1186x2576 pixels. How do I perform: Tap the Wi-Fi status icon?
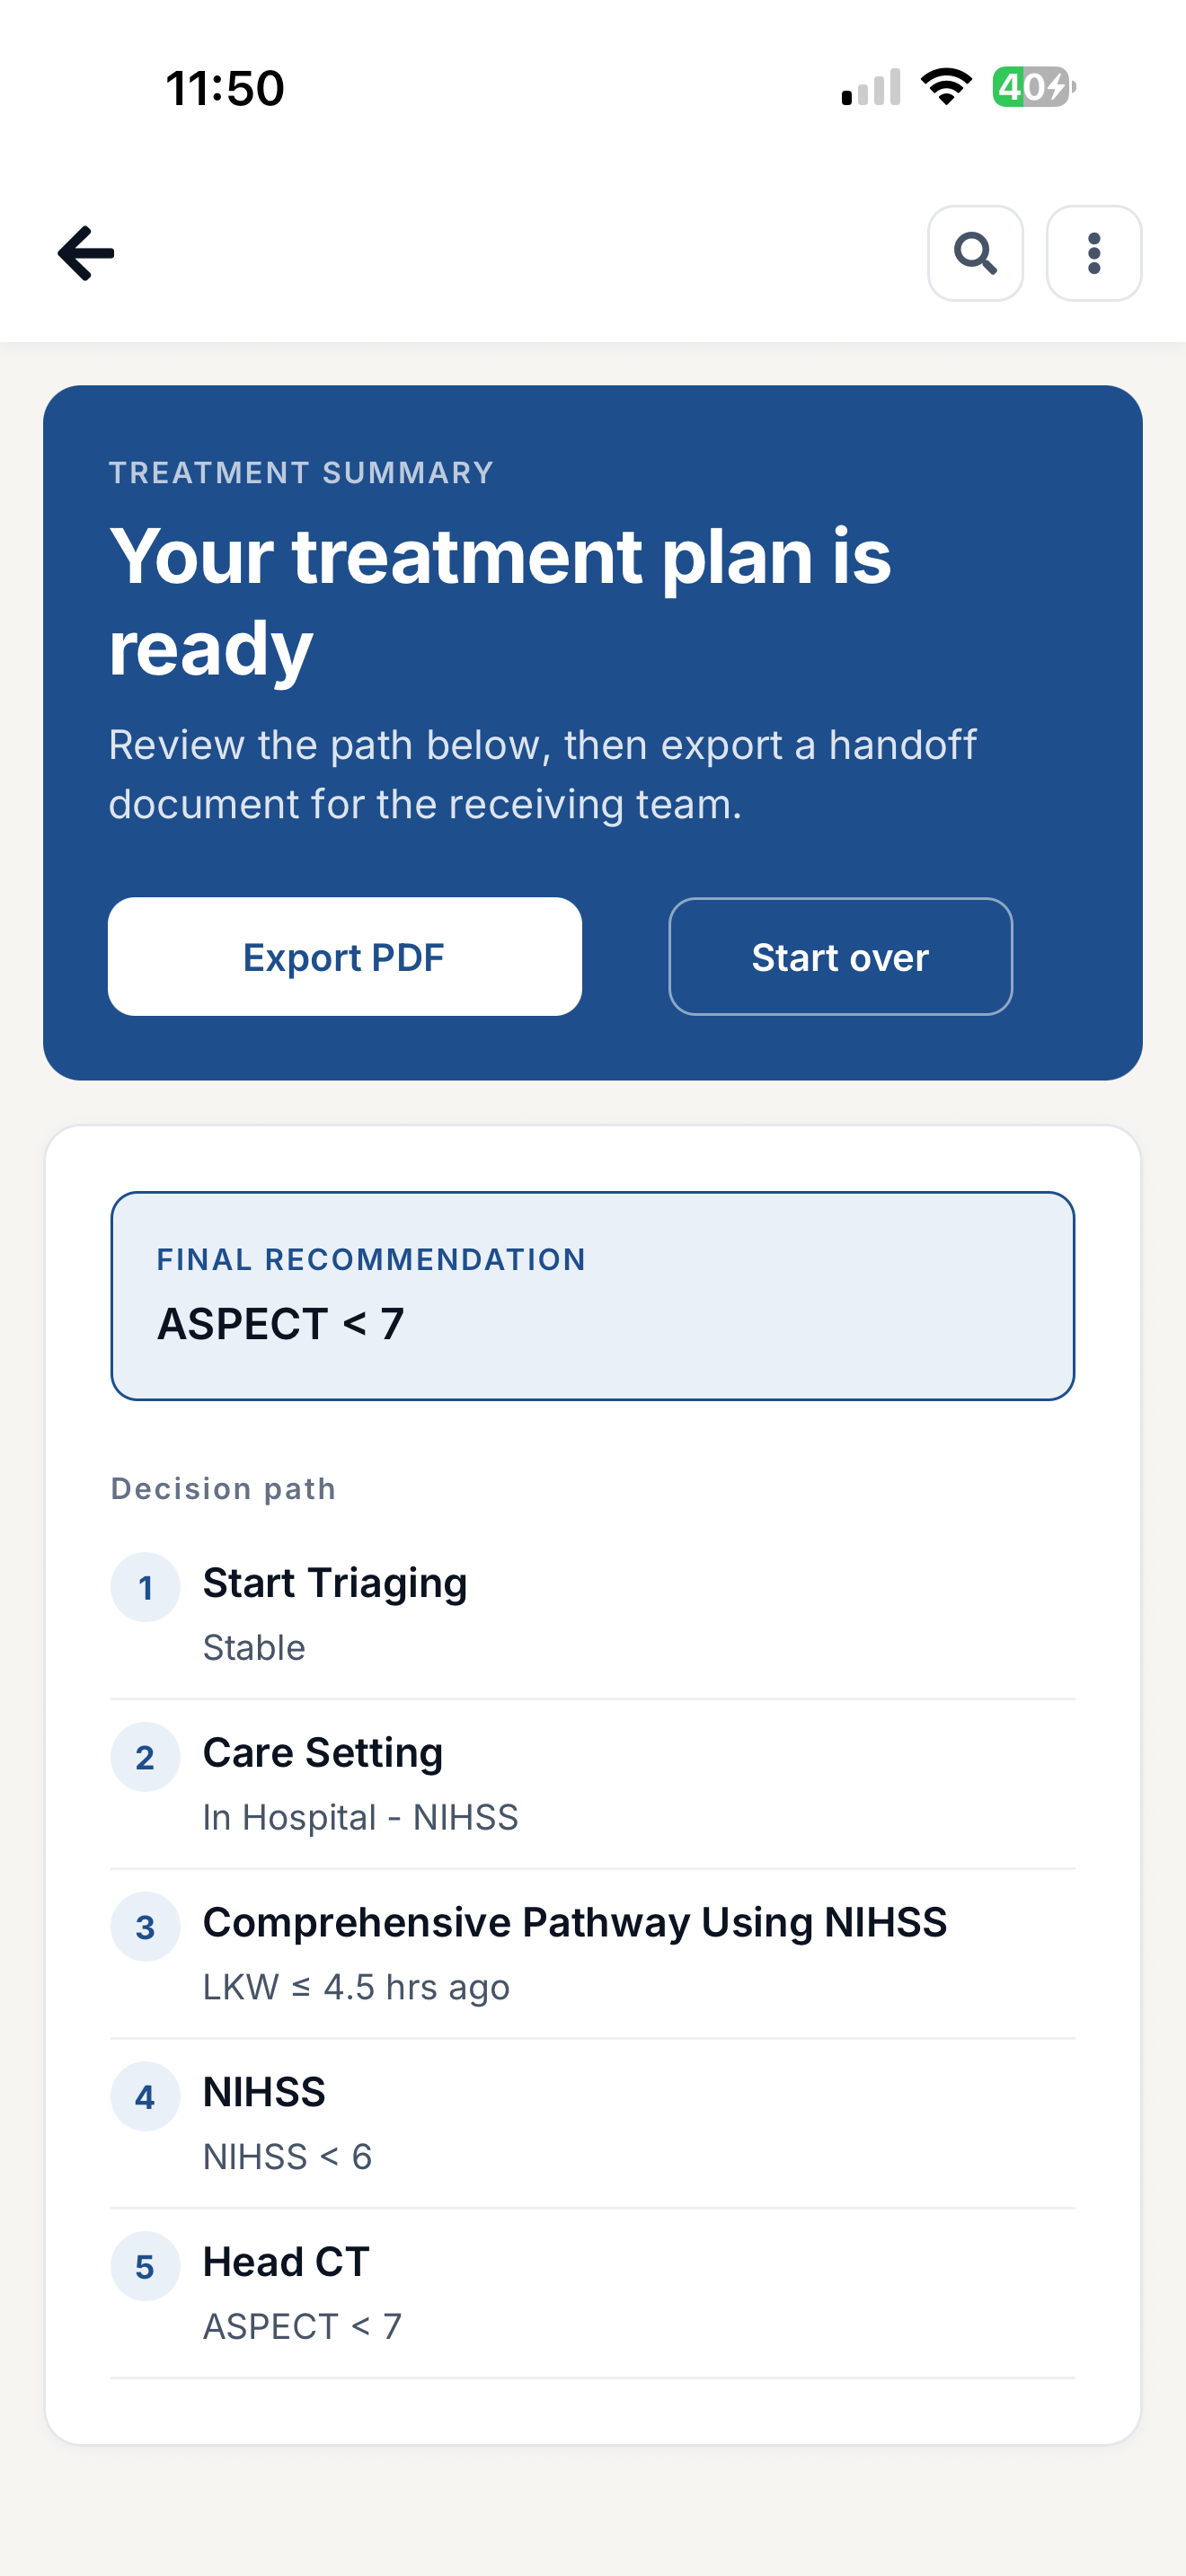point(946,87)
